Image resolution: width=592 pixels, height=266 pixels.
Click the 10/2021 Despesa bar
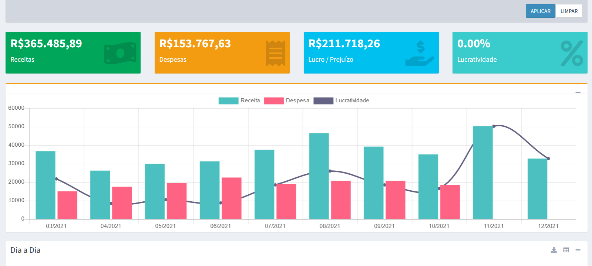(450, 202)
